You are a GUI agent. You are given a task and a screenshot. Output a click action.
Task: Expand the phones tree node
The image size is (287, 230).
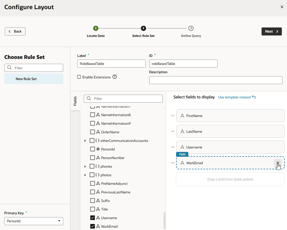coord(85,166)
